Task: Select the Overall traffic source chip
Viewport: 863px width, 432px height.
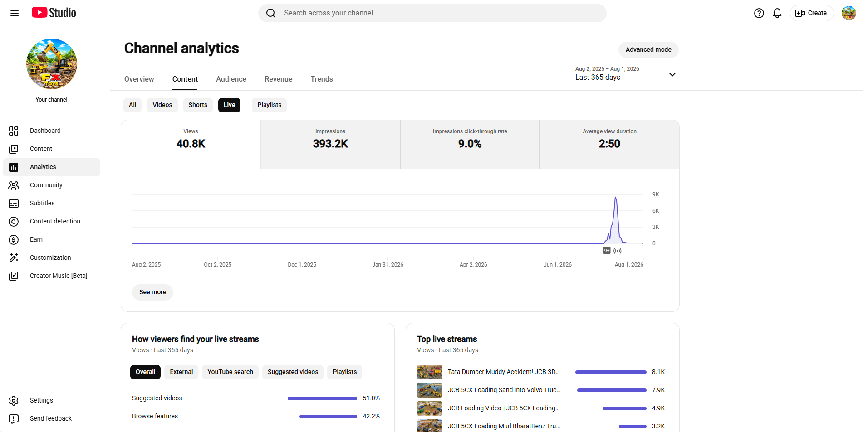Action: pyautogui.click(x=146, y=372)
